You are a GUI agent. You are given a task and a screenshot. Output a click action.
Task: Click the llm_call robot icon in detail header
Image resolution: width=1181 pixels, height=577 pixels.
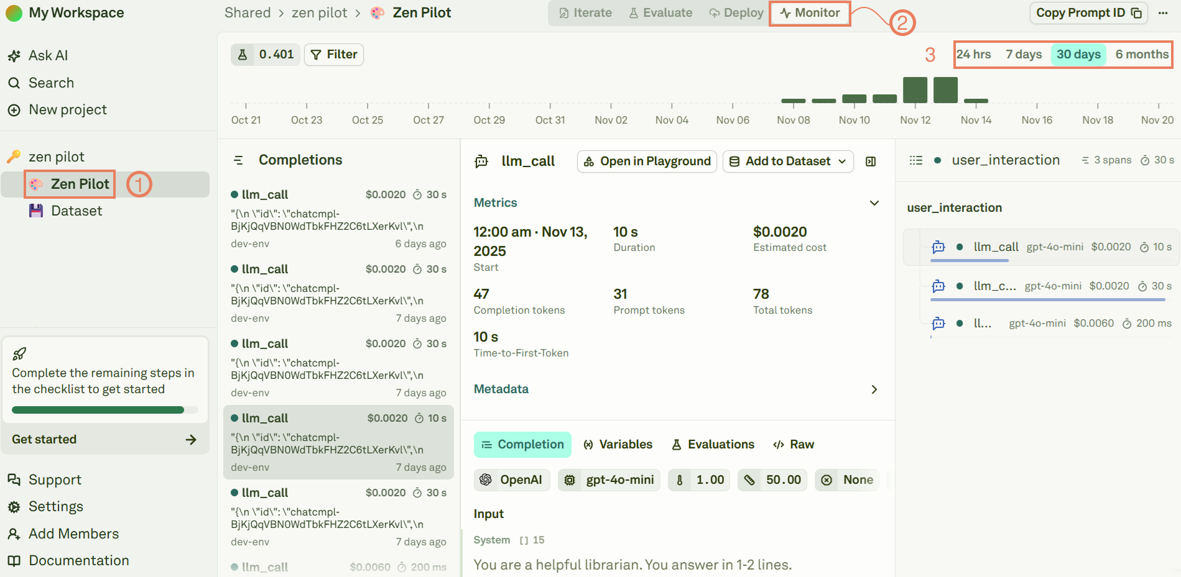coord(481,161)
